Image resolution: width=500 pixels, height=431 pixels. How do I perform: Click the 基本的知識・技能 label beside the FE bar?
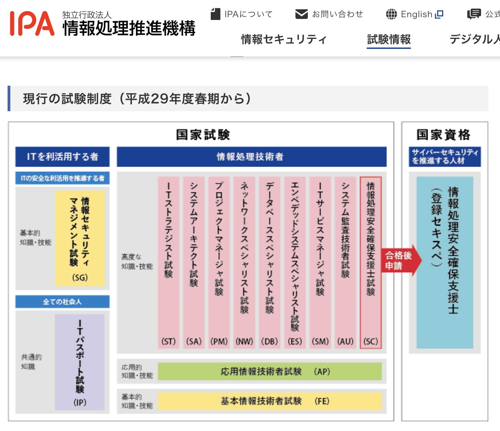(137, 401)
